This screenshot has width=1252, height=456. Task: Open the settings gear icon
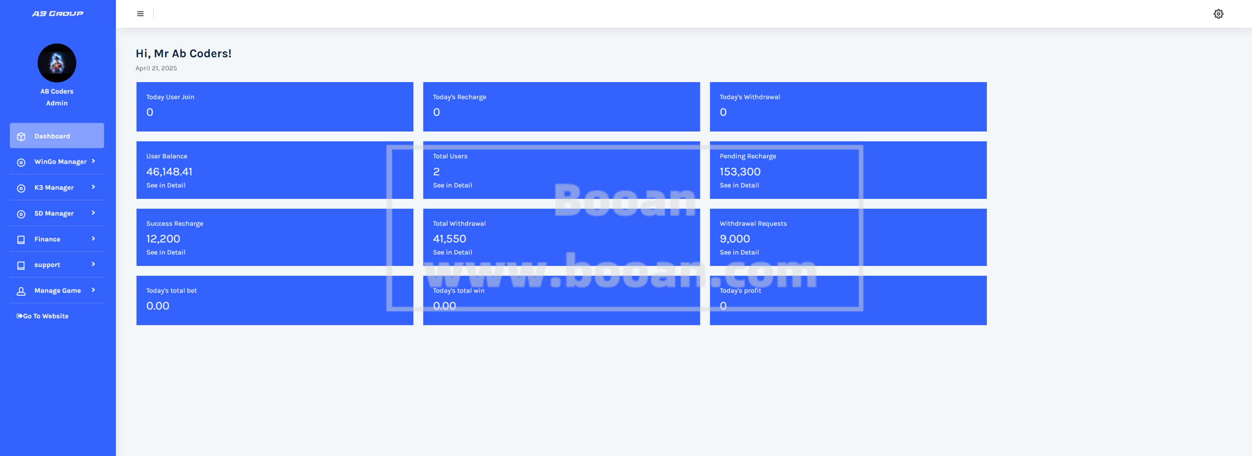[x=1218, y=14]
